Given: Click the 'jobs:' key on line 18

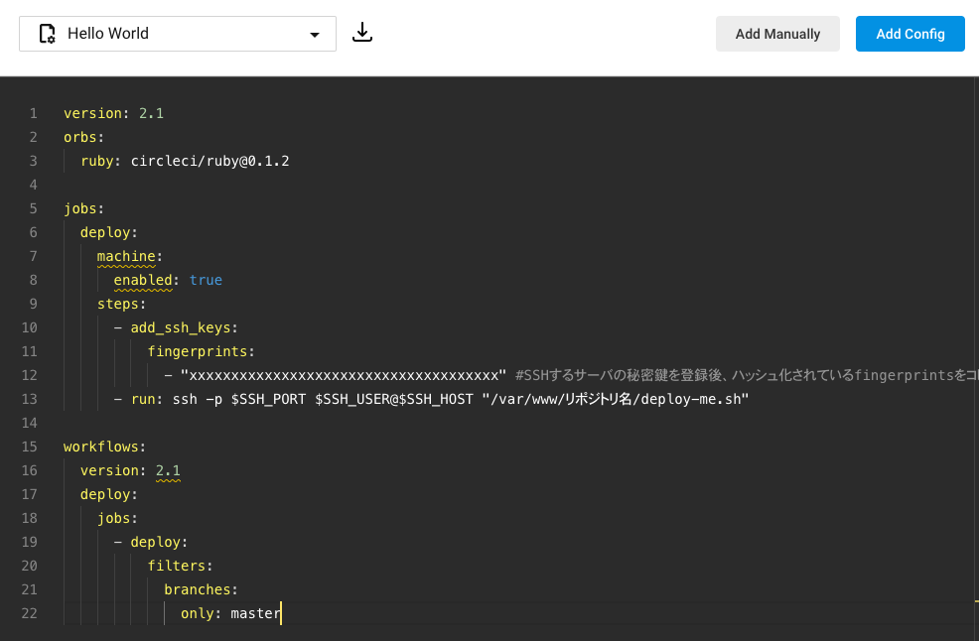Looking at the screenshot, I should (117, 518).
